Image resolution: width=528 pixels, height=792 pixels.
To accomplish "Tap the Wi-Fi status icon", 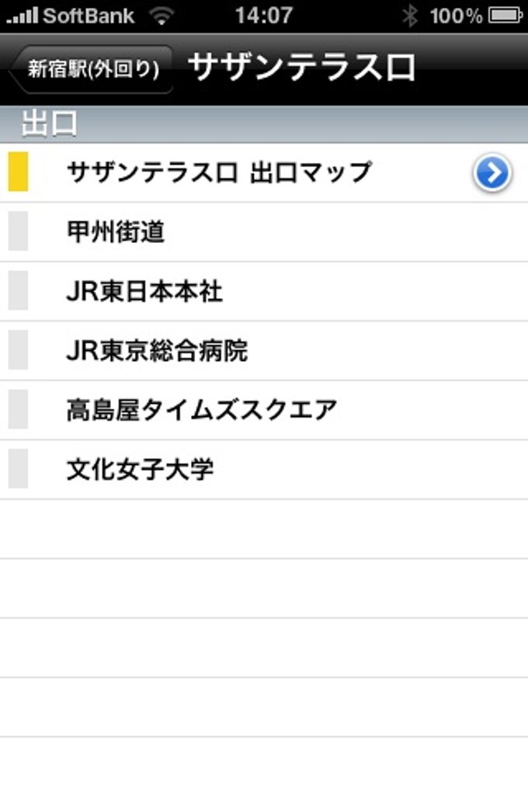I will pos(162,16).
